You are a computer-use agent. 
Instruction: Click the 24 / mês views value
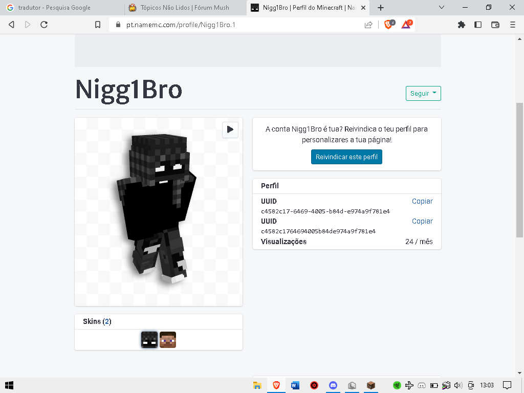(x=419, y=242)
